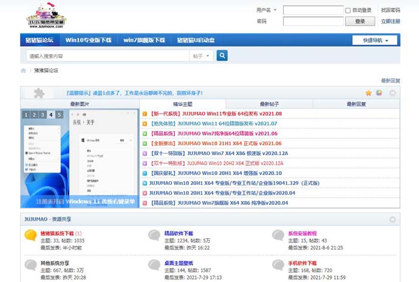Image resolution: width=419 pixels, height=282 pixels.
Task: Click the gray bubble icon for 手机软件下载
Action: 278,265
